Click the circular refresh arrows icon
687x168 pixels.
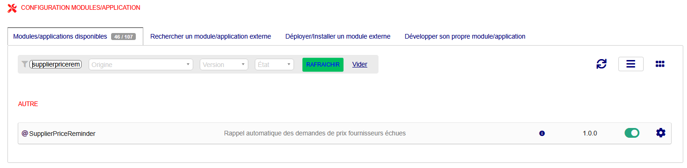pyautogui.click(x=602, y=64)
